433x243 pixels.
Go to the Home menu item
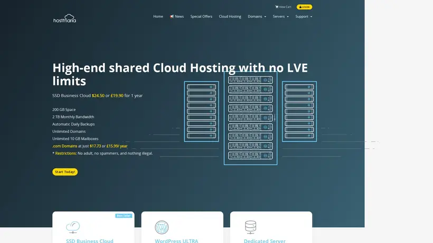(158, 16)
